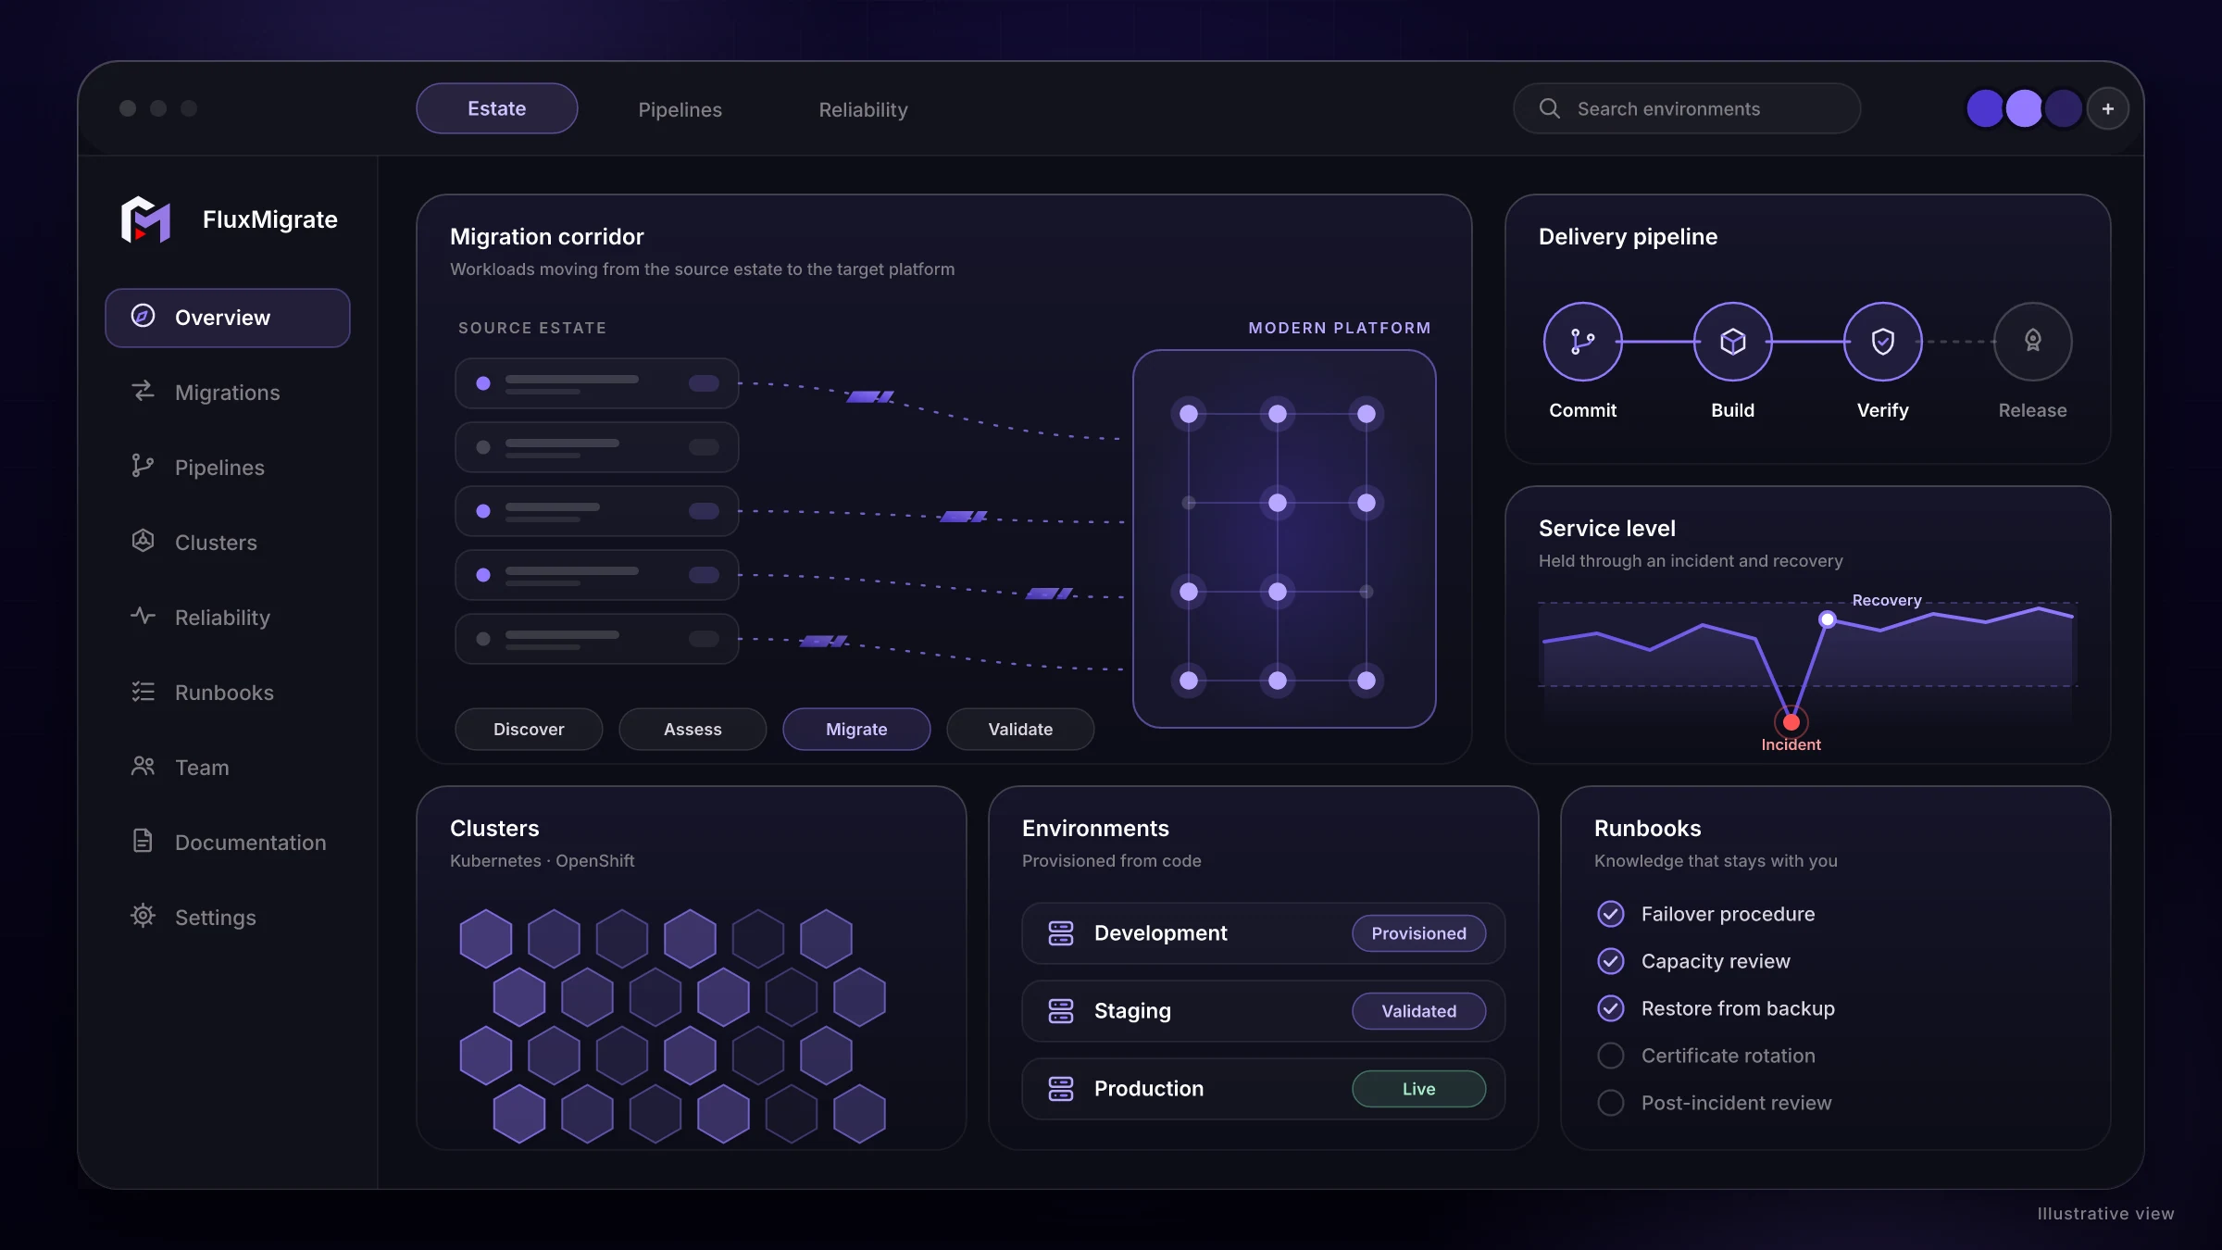This screenshot has width=2222, height=1250.
Task: Click the Runbooks checklist icon in sidebar
Action: pyautogui.click(x=143, y=692)
